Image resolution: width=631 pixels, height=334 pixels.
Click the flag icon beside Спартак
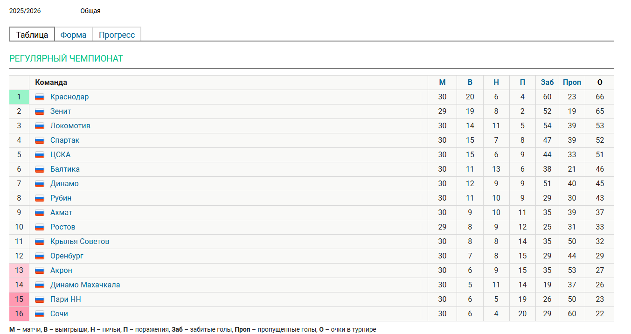(x=40, y=140)
